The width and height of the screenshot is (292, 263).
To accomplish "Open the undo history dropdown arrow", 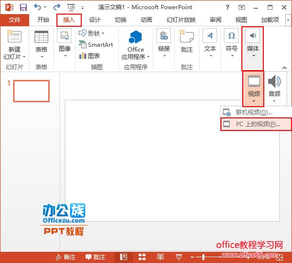I will pos(45,7).
